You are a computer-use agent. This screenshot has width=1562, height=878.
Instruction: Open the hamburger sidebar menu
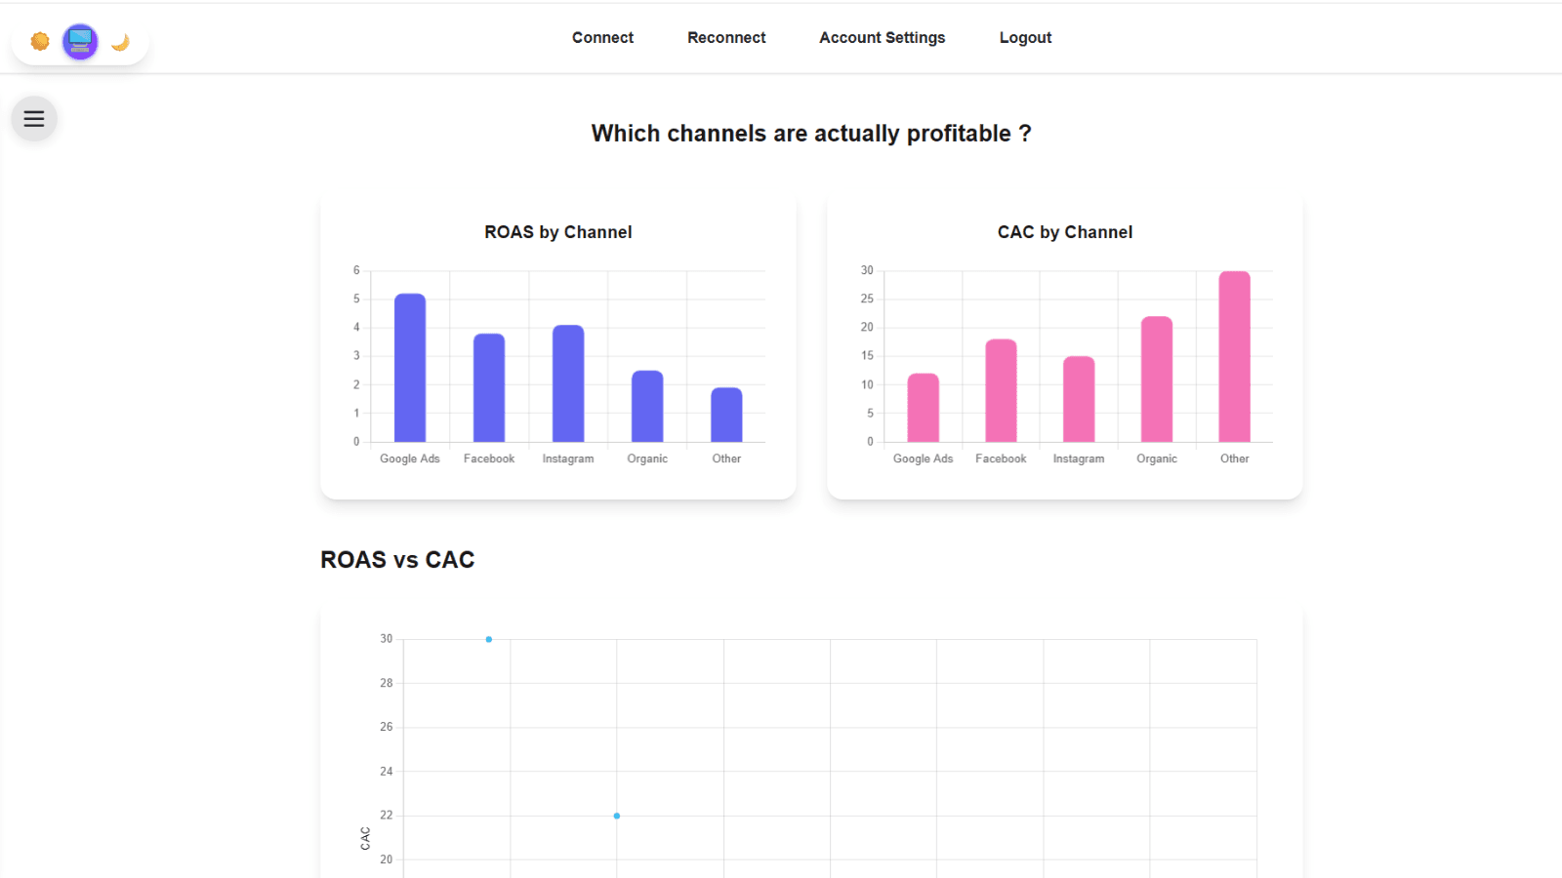(x=34, y=119)
